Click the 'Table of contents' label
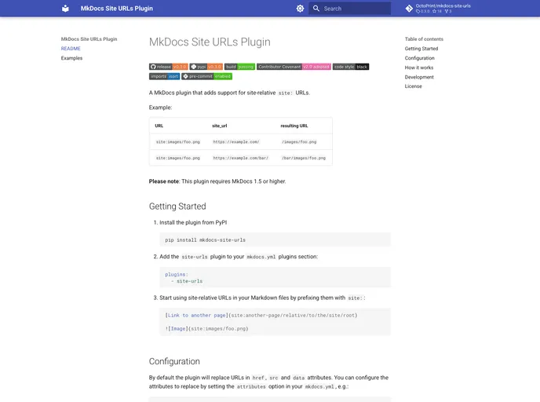Screen dimensions: 540x402 [x=424, y=39]
